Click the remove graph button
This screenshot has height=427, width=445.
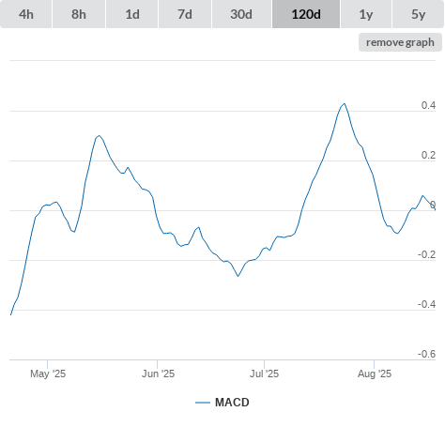[x=400, y=42]
